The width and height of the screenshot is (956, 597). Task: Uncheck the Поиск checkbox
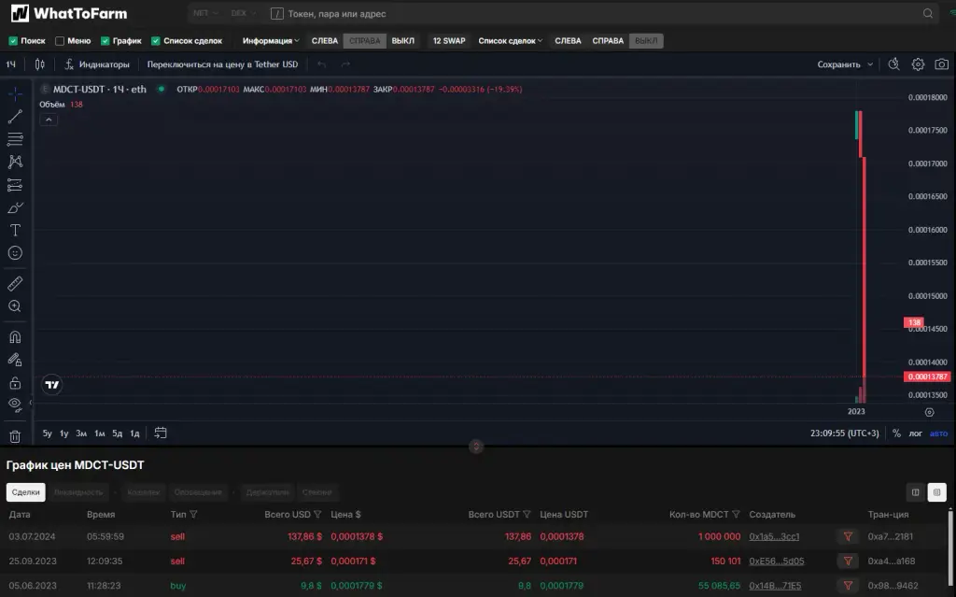[x=13, y=41]
